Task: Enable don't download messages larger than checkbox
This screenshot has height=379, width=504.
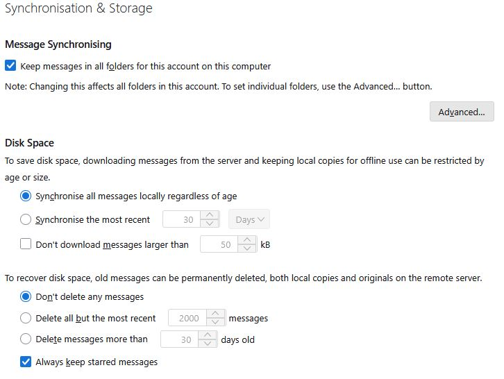Action: (x=26, y=244)
